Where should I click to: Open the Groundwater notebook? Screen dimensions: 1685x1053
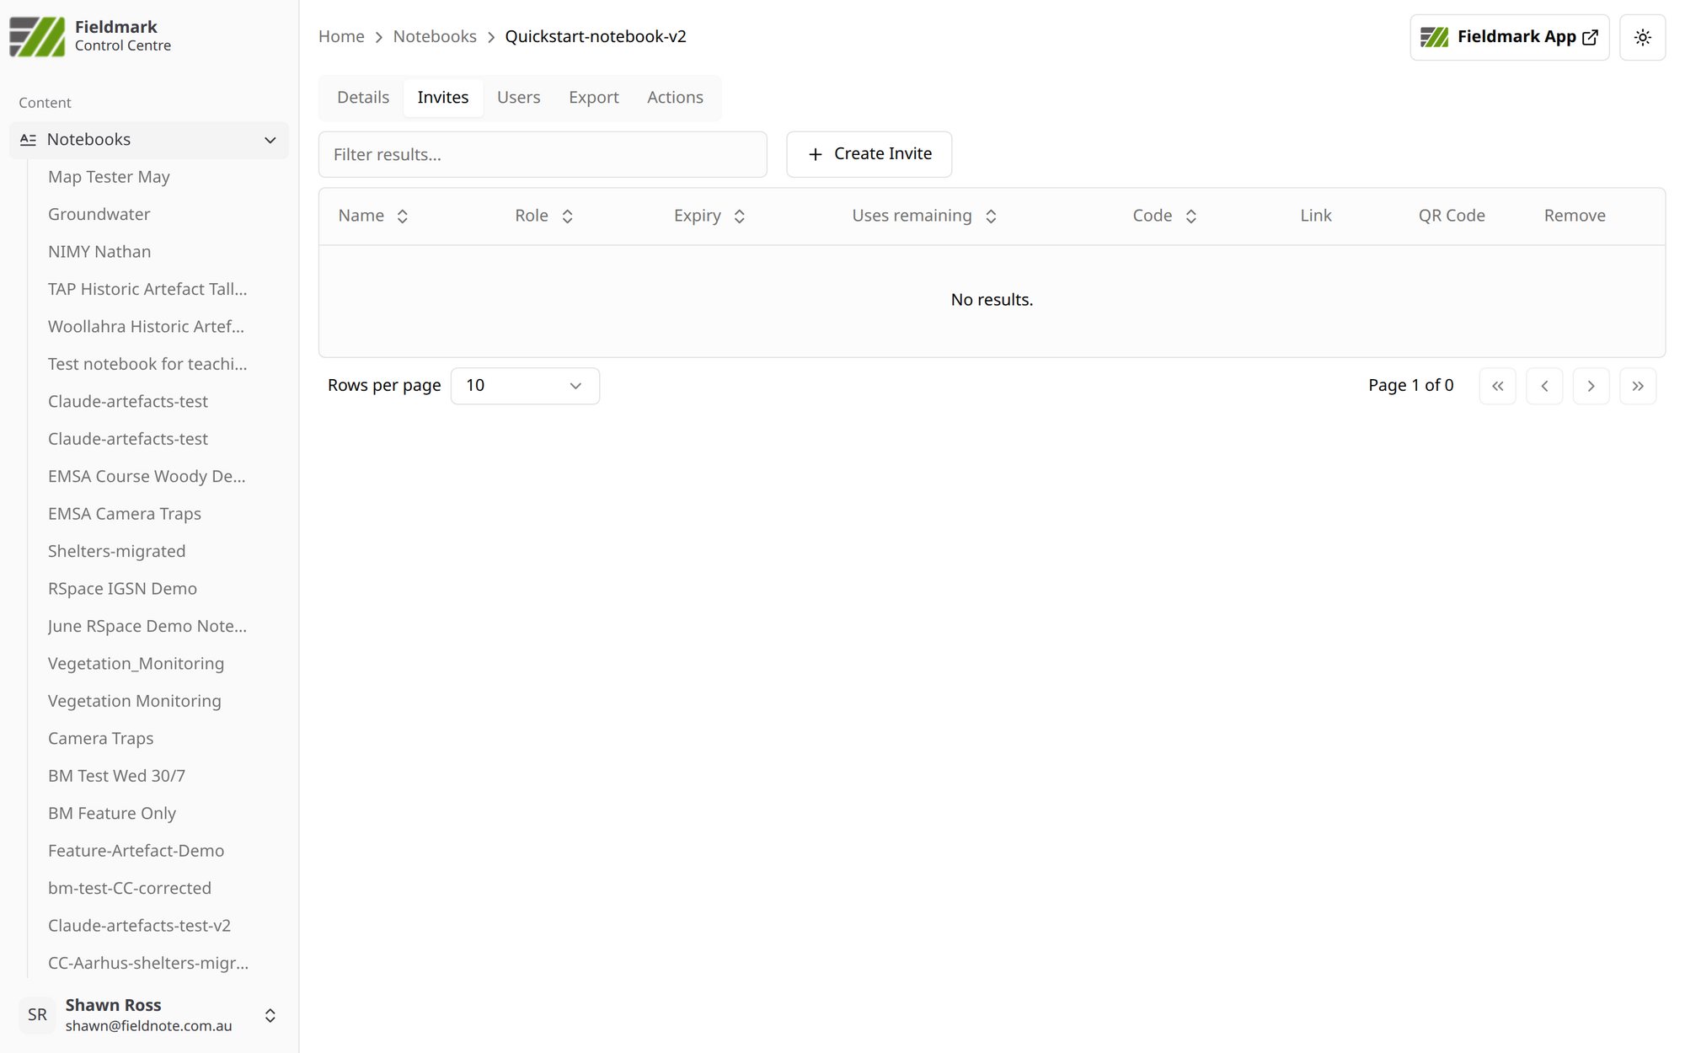99,214
